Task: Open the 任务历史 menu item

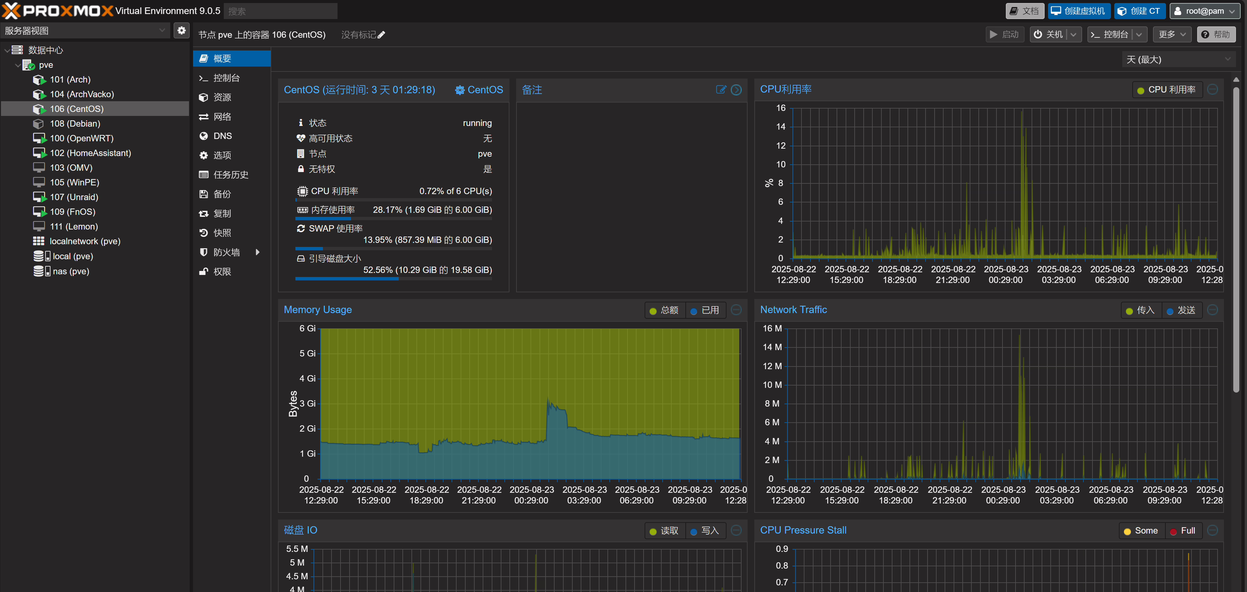Action: 230,175
